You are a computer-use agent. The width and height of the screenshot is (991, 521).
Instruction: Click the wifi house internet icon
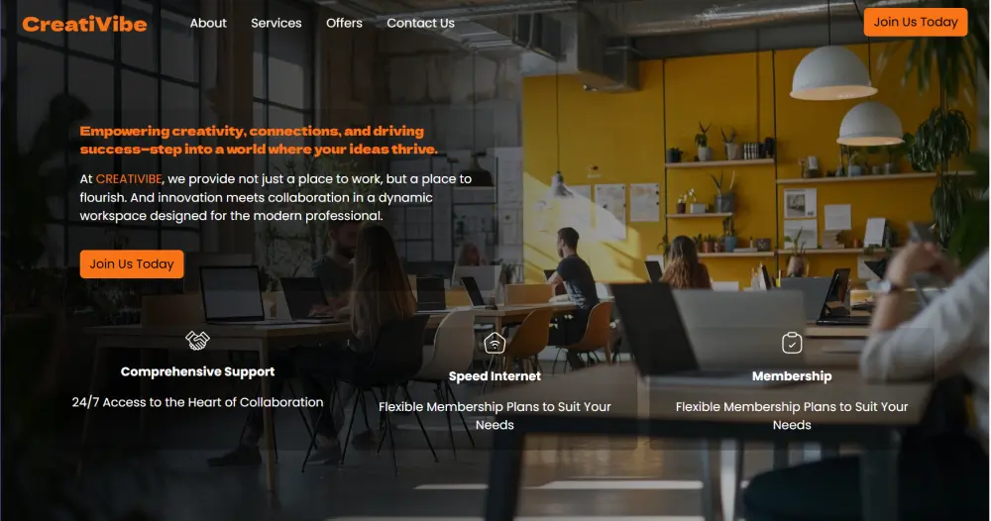[495, 343]
